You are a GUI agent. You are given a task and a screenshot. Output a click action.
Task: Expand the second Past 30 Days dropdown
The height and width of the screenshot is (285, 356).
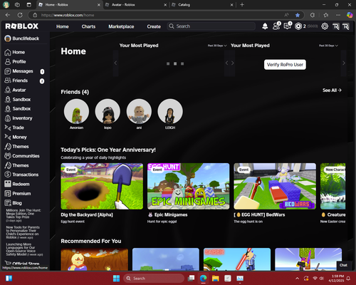click(x=328, y=46)
